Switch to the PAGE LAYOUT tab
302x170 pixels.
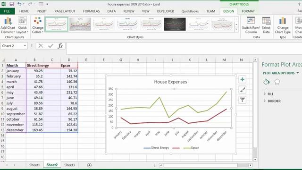[x=65, y=11]
